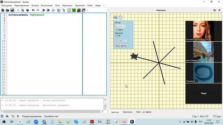Screen dimensions: 223x125
Task: Open Skype from the taskbar
Action: (x=76, y=122)
